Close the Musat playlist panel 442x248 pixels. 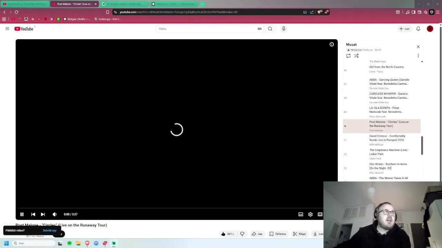418,46
